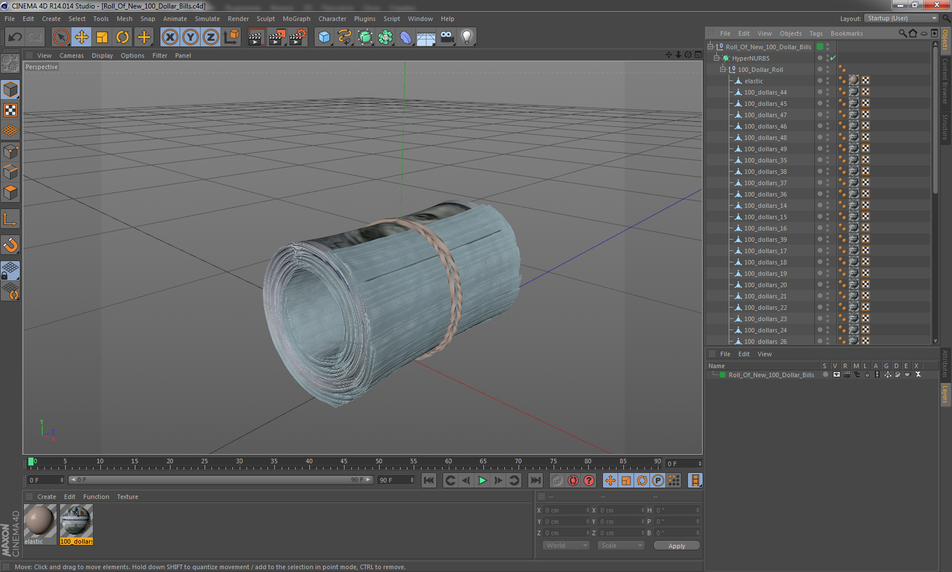Image resolution: width=952 pixels, height=572 pixels.
Task: Collapse the HyperNURBS object
Action: click(716, 58)
